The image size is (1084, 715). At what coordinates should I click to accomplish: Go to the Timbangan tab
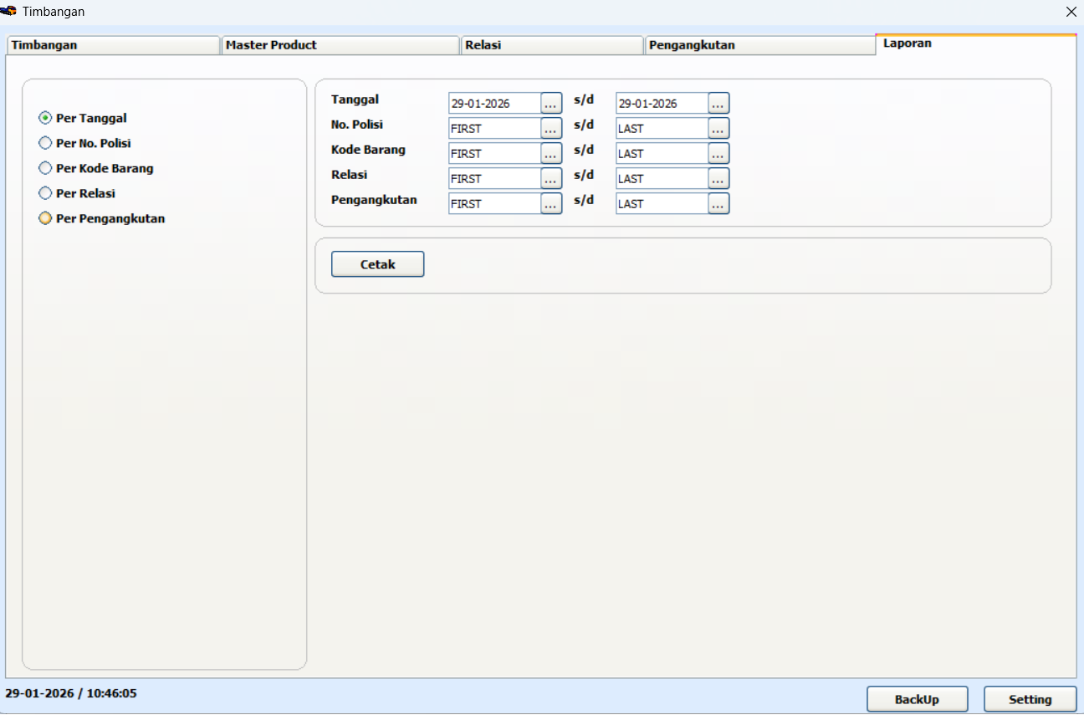(113, 45)
